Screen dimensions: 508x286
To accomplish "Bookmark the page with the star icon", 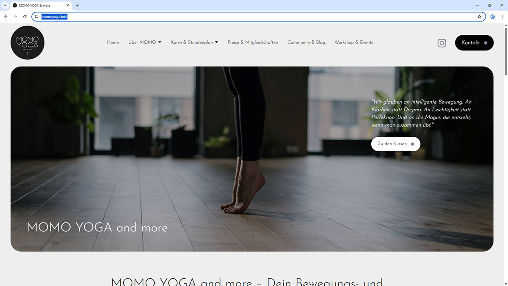I will click(x=480, y=17).
